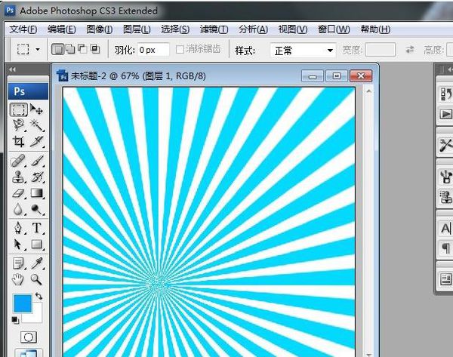The image size is (453, 357).
Task: Choose Add to Selection mode
Action: pos(70,49)
